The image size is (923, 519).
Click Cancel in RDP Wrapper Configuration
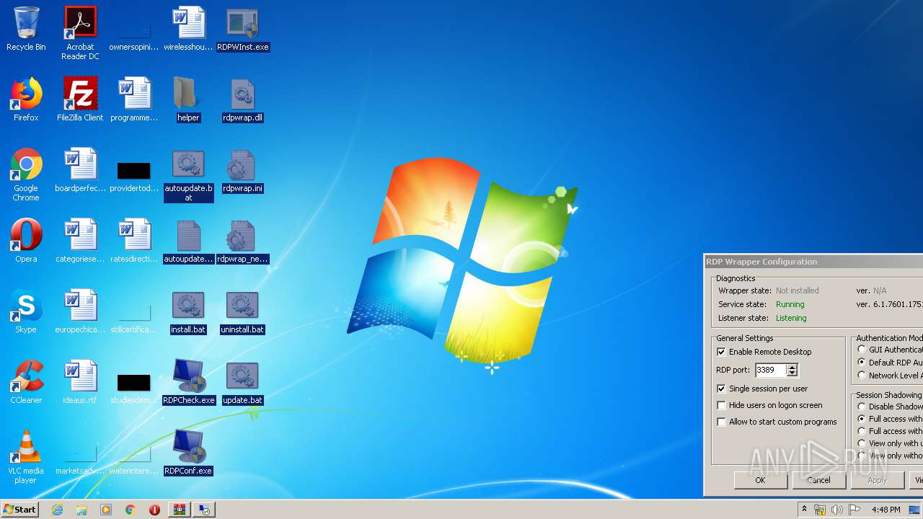[818, 480]
